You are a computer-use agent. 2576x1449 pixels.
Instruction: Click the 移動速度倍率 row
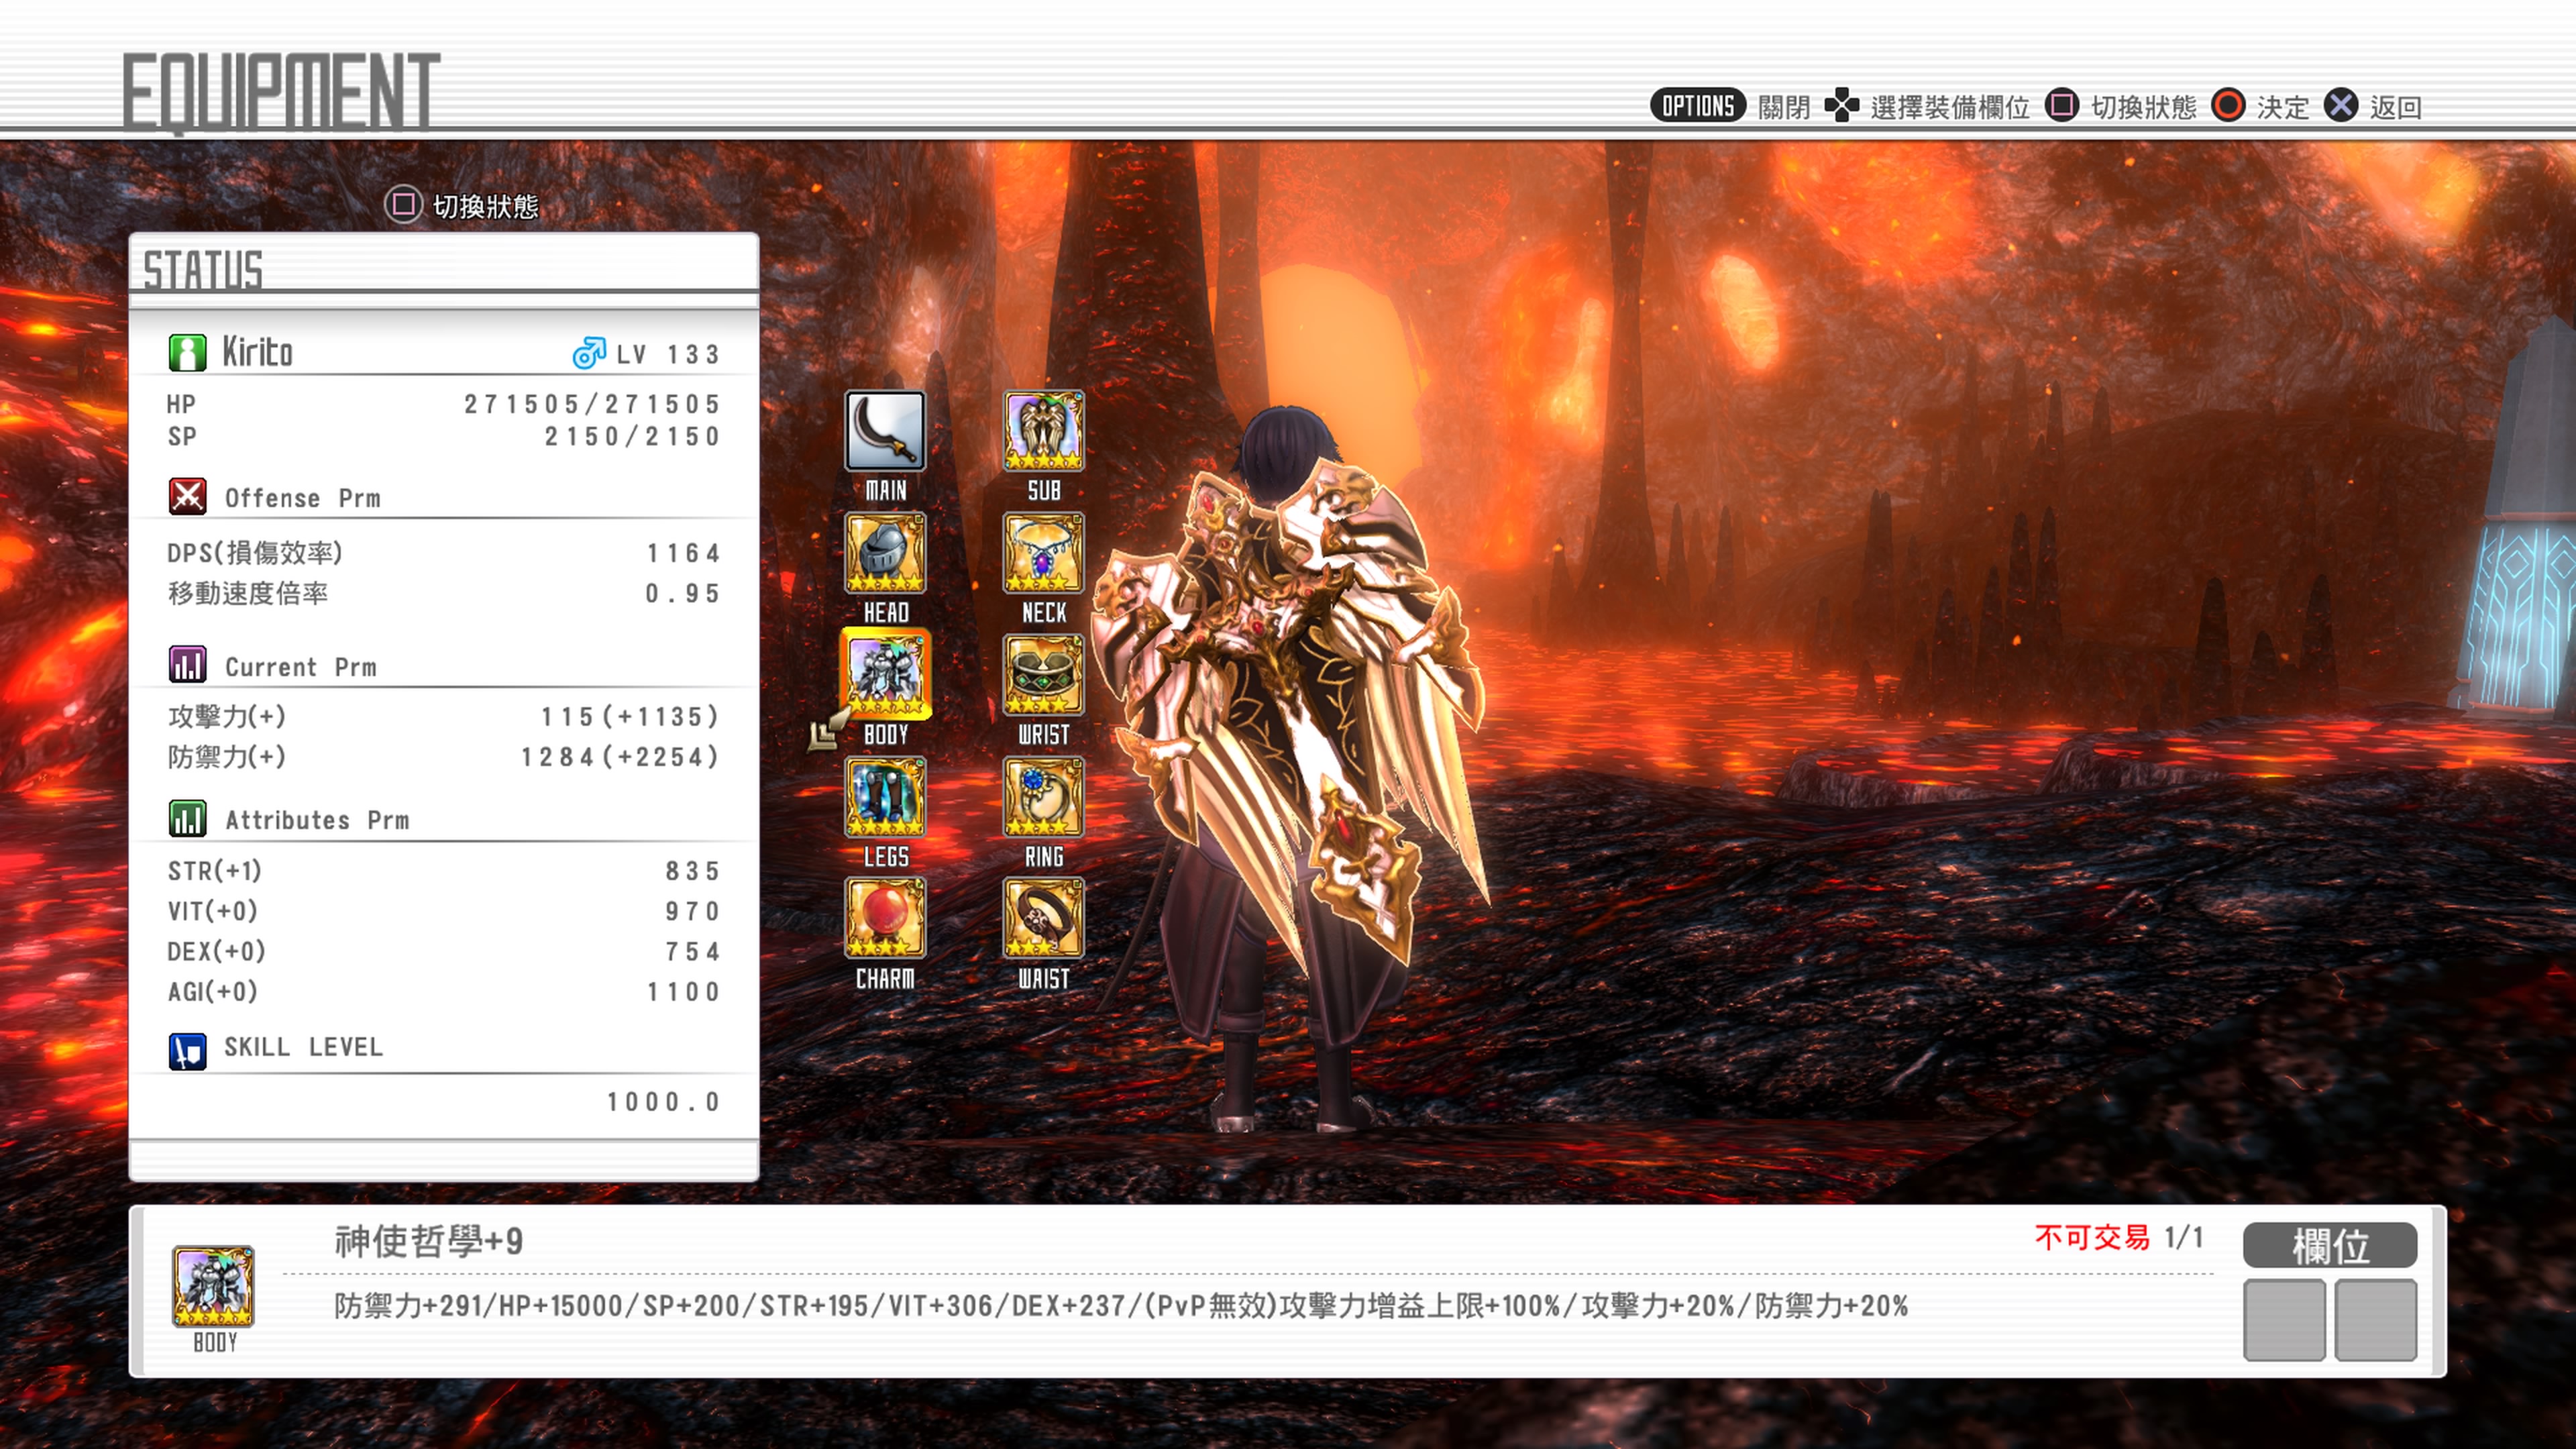444,594
